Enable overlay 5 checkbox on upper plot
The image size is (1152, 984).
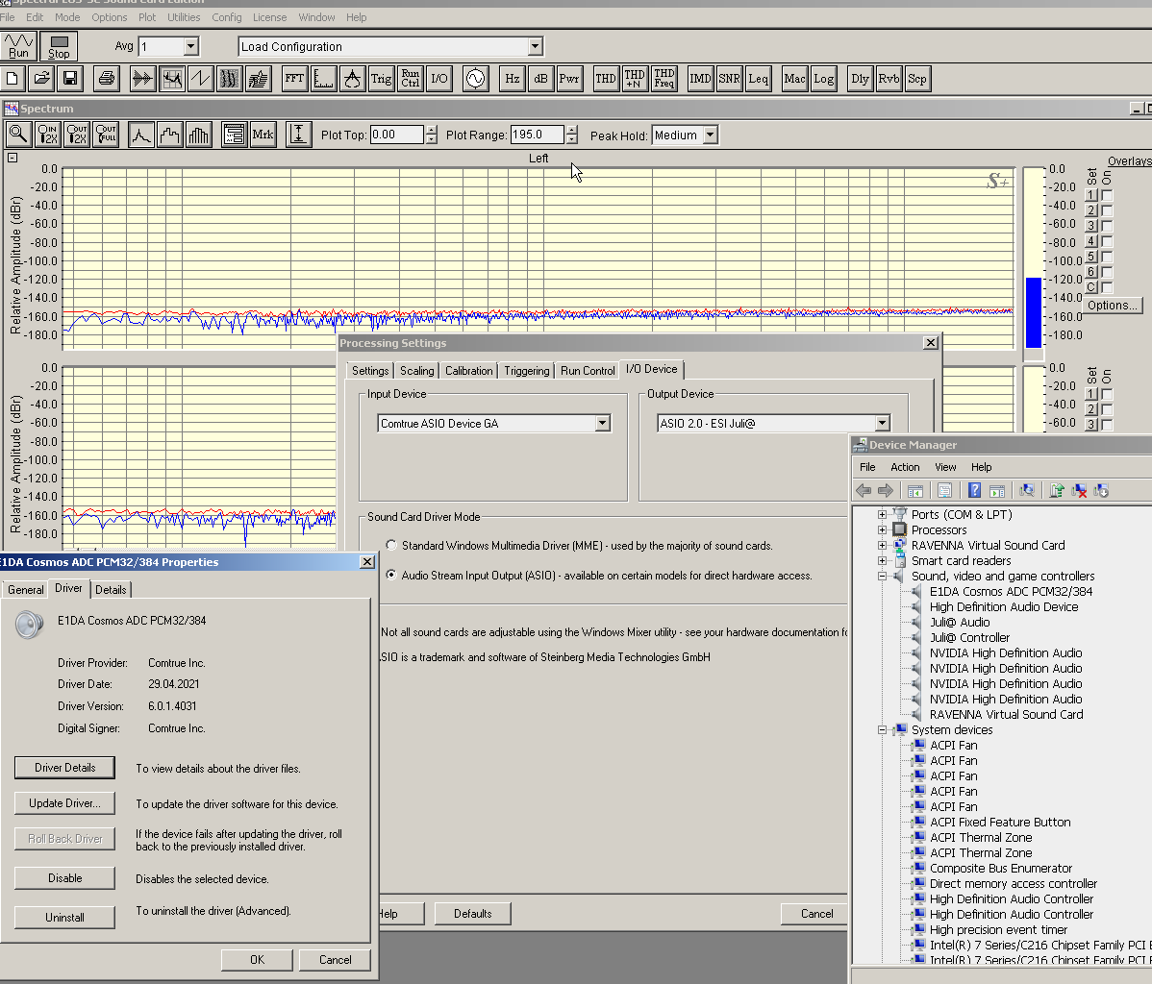click(x=1107, y=257)
